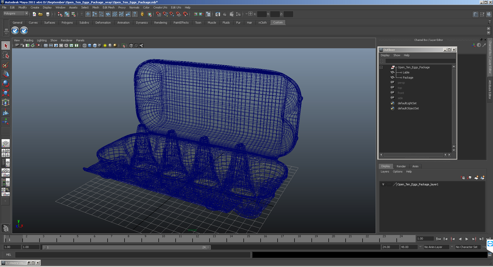Open the viewport Shading menu
Image resolution: width=493 pixels, height=267 pixels.
[x=28, y=40]
